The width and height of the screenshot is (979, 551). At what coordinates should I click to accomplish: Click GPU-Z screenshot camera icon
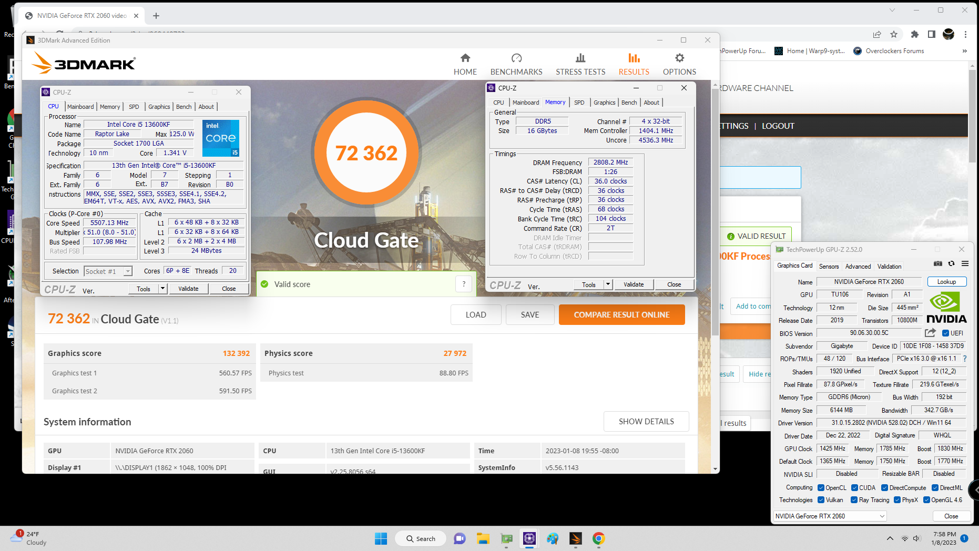coord(937,263)
